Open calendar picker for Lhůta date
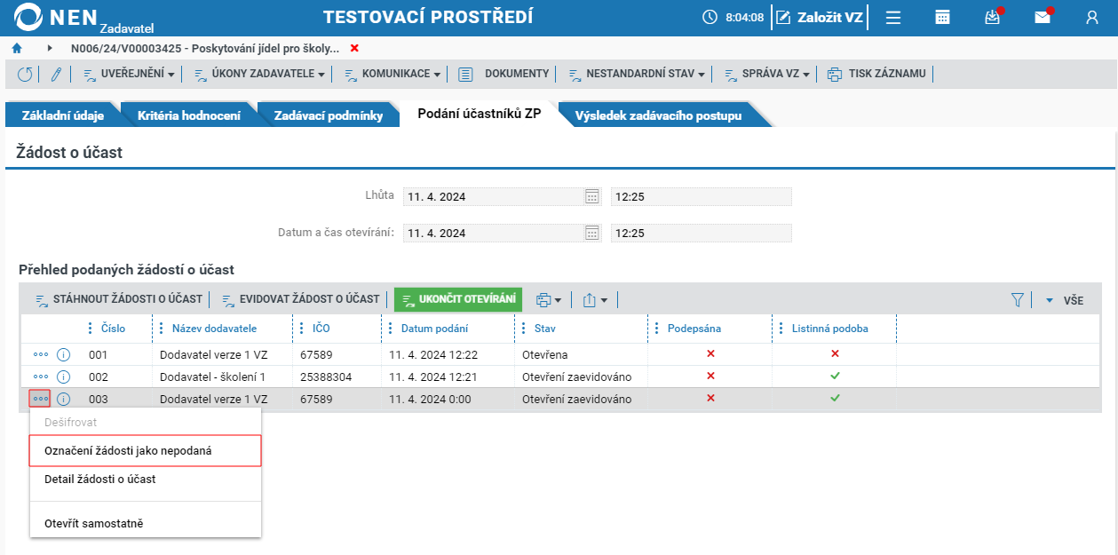 pos(592,196)
